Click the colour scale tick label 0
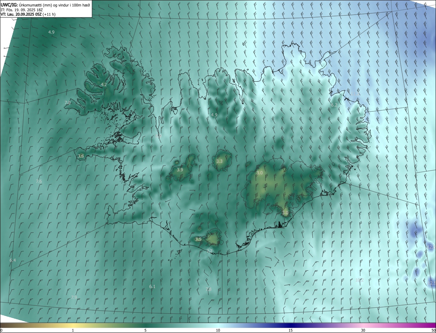The image size is (436, 333). (x=1, y=331)
